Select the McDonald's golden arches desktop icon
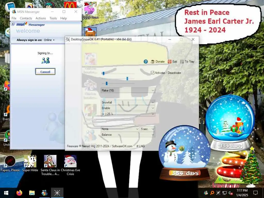264x198 pixels. click(x=70, y=5)
